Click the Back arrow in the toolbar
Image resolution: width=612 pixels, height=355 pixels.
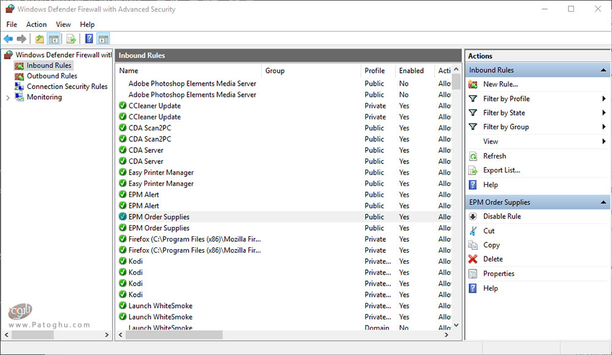pyautogui.click(x=8, y=39)
